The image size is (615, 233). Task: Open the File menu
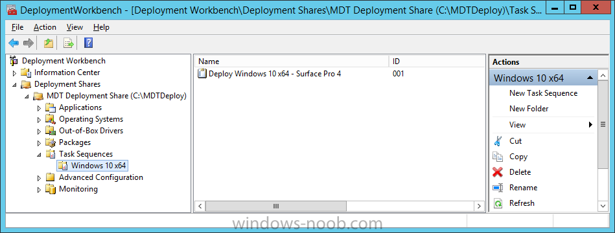(x=17, y=27)
